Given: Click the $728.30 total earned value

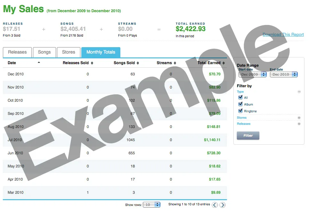Looking at the screenshot, I should (214, 153).
